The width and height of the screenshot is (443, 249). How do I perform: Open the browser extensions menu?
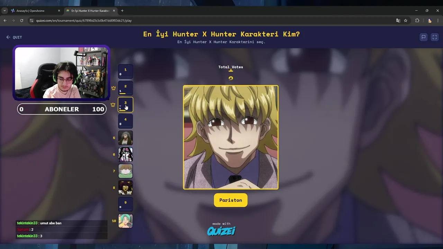[417, 20]
